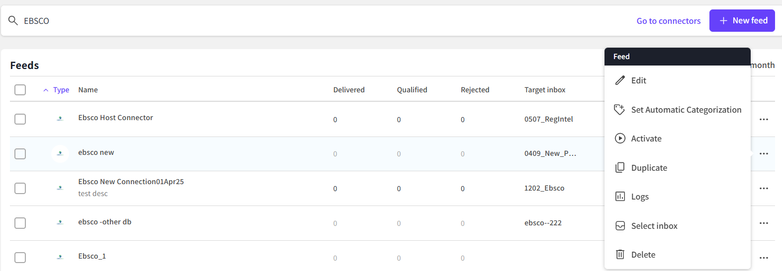This screenshot has height=271, width=782.
Task: Click the search magnifier icon
Action: (x=13, y=20)
